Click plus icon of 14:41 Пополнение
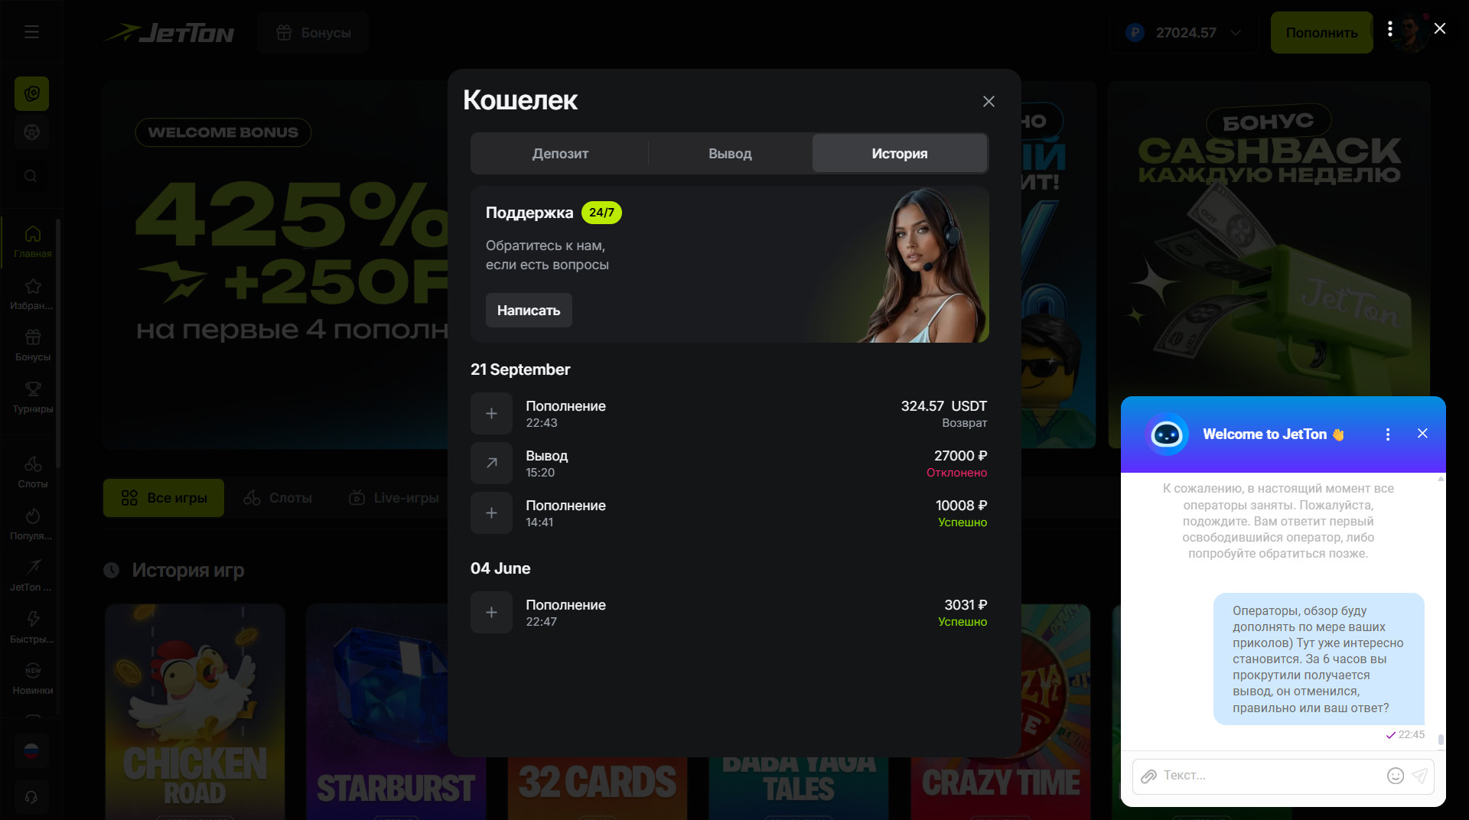Viewport: 1469px width, 820px height. (x=491, y=513)
